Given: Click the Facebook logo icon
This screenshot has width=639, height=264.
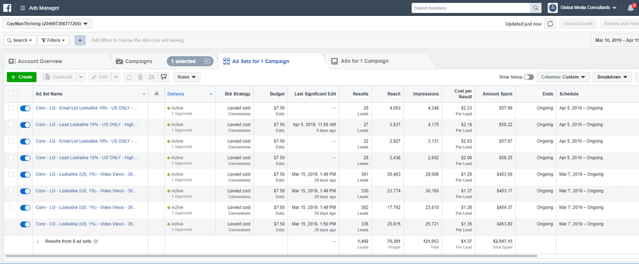Looking at the screenshot, I should tap(7, 8).
